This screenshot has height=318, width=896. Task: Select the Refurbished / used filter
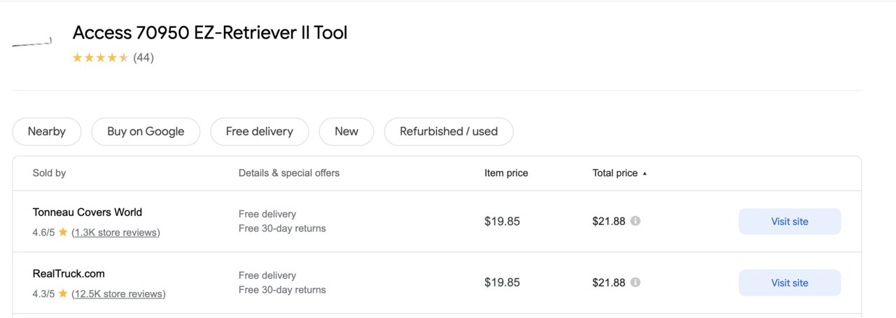[x=449, y=131]
